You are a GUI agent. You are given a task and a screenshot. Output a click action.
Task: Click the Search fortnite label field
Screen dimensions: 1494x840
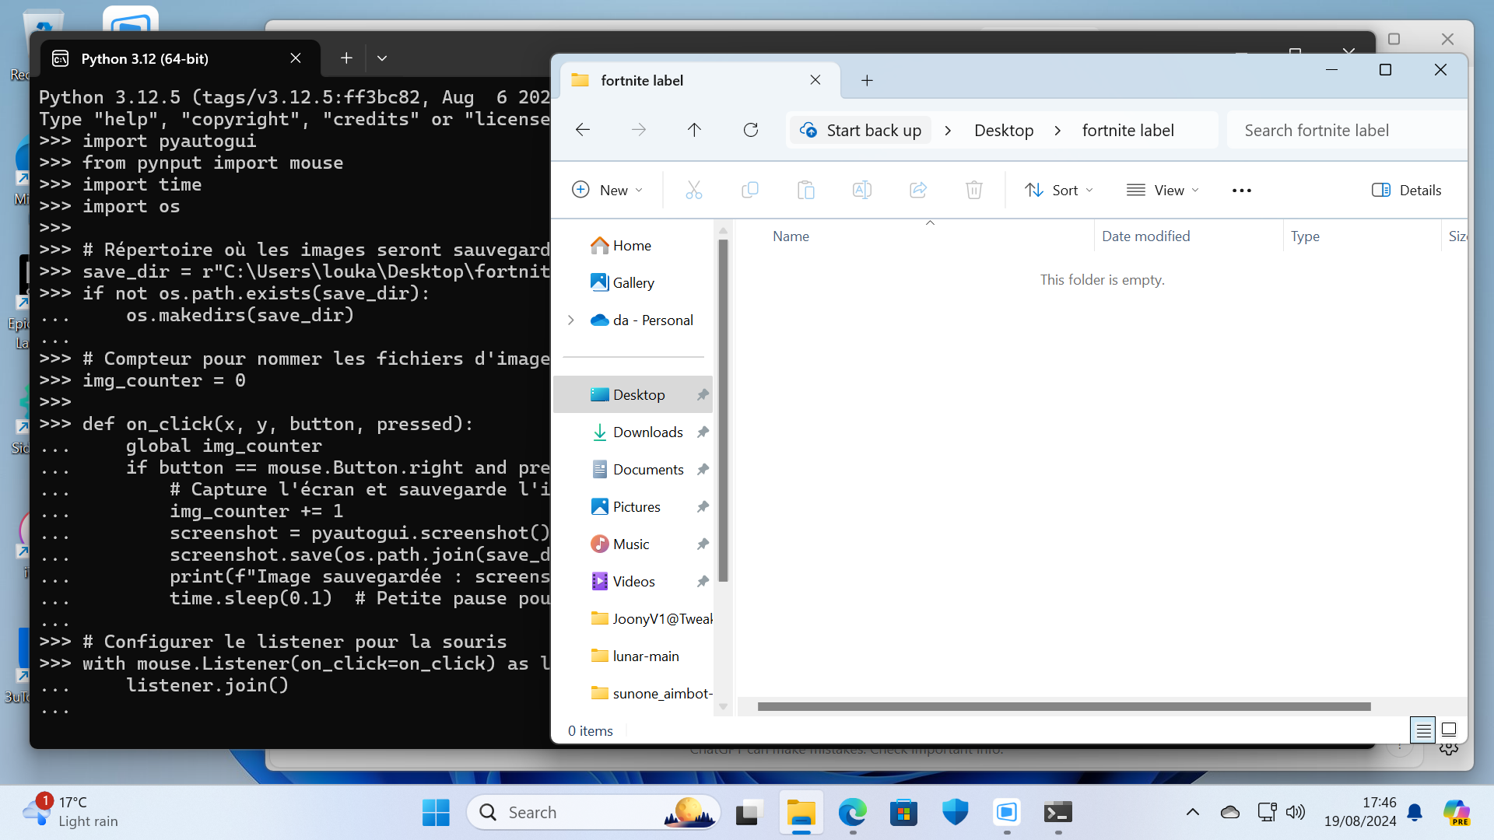pyautogui.click(x=1346, y=130)
